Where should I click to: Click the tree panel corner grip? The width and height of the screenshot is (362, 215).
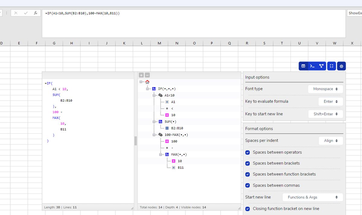tap(239, 209)
